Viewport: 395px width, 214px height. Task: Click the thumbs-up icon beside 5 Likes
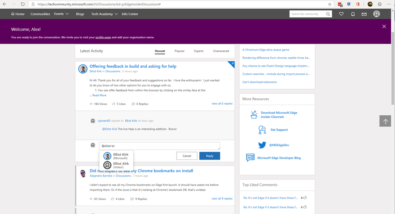(x=113, y=104)
